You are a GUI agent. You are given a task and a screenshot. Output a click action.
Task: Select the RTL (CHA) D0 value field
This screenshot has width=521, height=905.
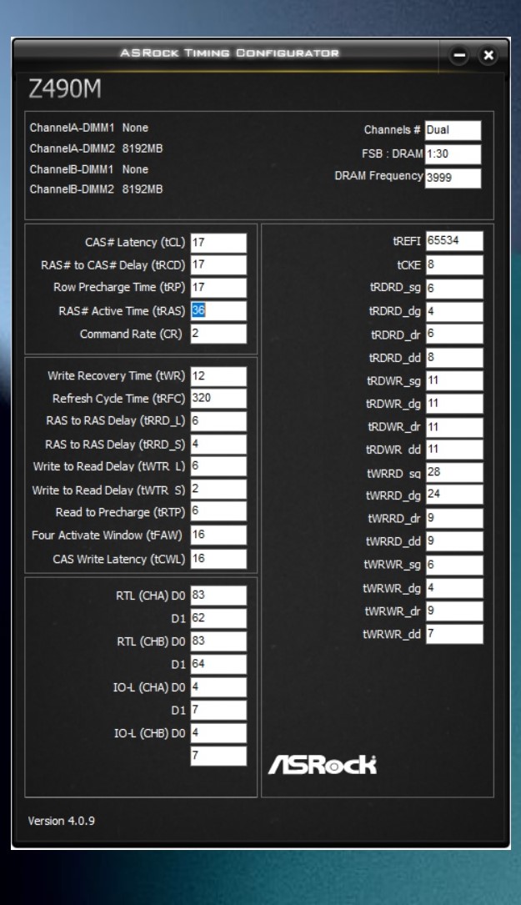[218, 596]
